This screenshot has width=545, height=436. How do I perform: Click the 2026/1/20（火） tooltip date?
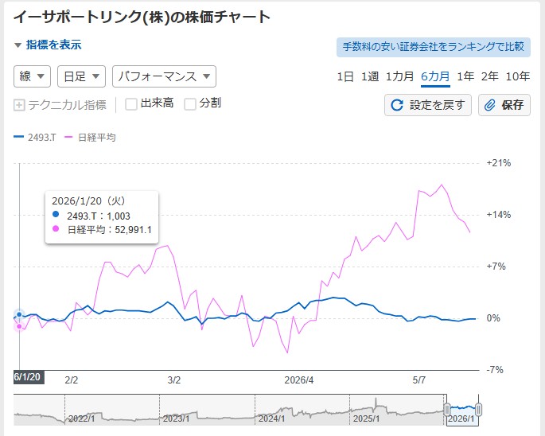[x=88, y=201]
